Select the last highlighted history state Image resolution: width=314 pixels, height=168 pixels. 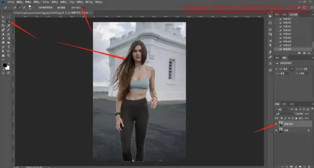(293, 49)
